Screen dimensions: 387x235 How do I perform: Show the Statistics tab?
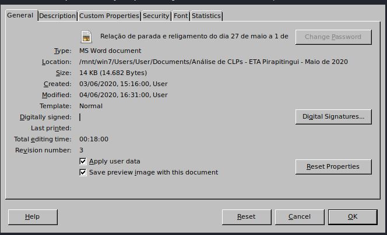click(x=206, y=16)
